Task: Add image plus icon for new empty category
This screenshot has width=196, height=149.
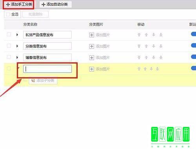Action: click(x=92, y=69)
